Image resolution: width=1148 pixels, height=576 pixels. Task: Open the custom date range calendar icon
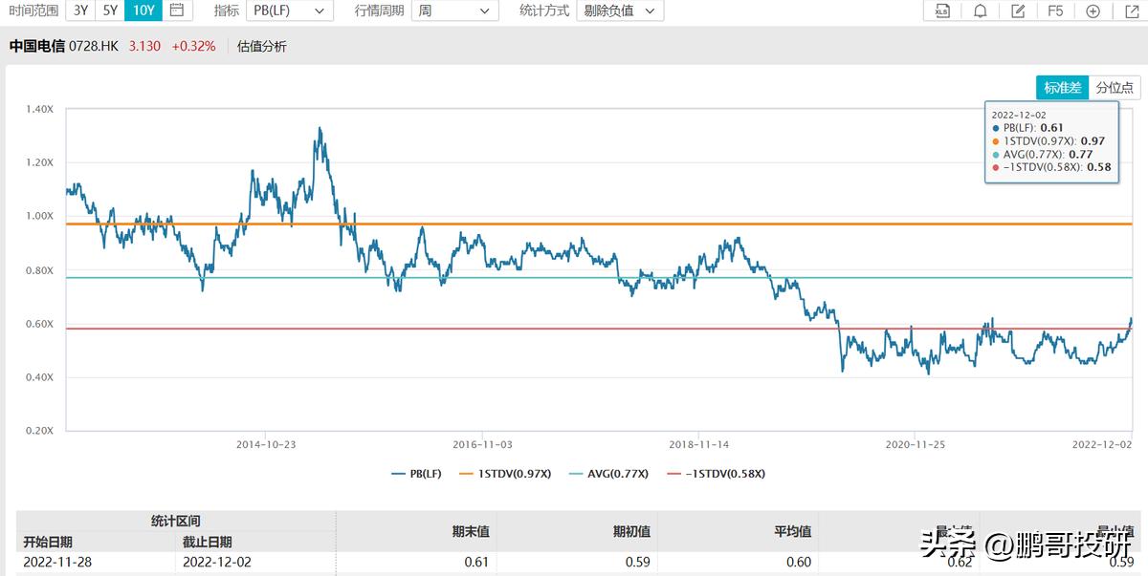[x=175, y=11]
